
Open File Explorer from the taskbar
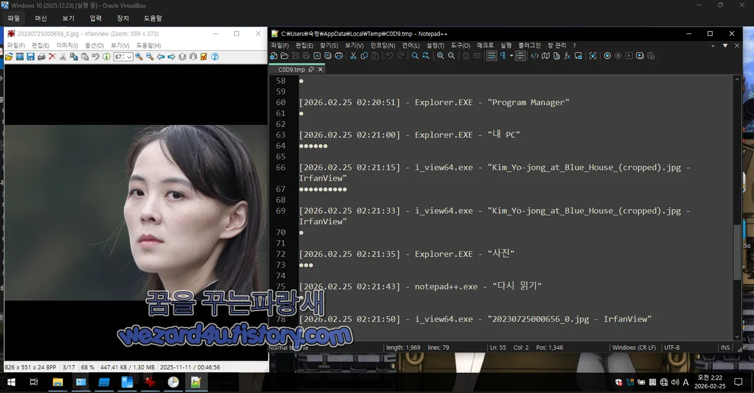[x=58, y=382]
